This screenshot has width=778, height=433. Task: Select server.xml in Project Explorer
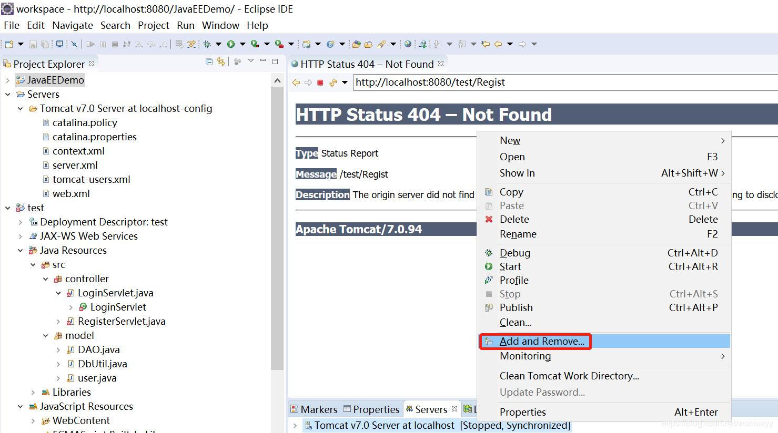tap(75, 165)
